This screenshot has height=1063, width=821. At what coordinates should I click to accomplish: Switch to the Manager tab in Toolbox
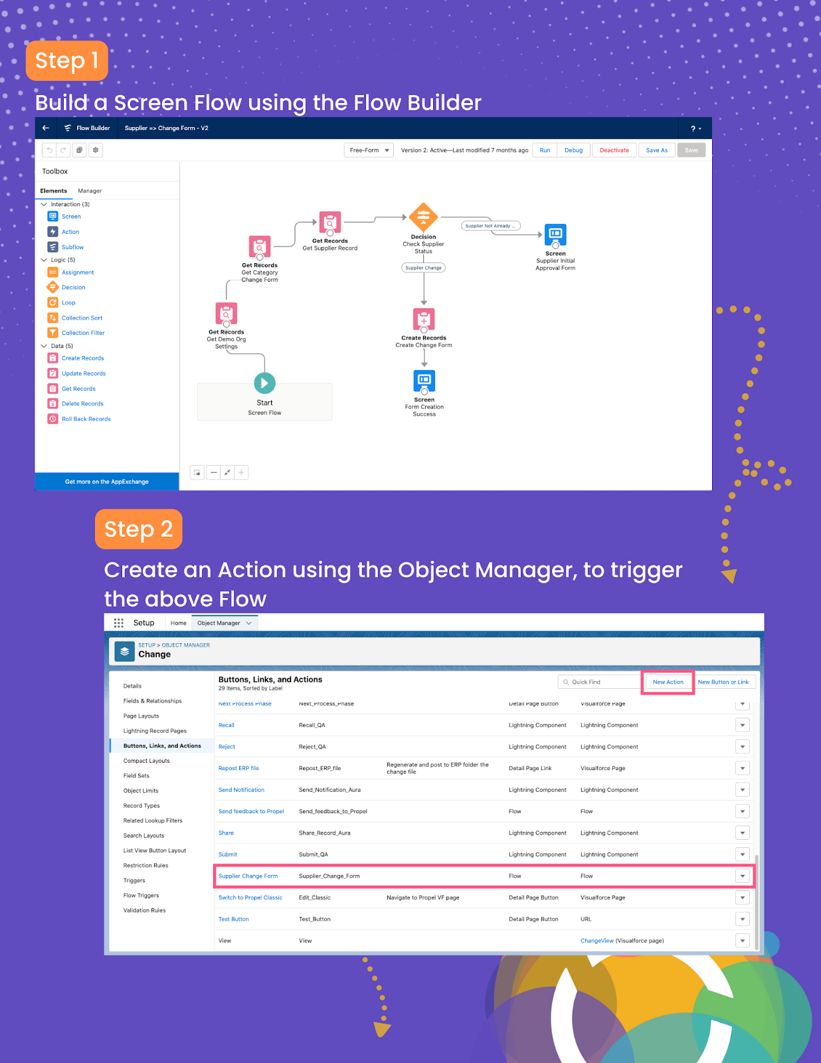[90, 191]
